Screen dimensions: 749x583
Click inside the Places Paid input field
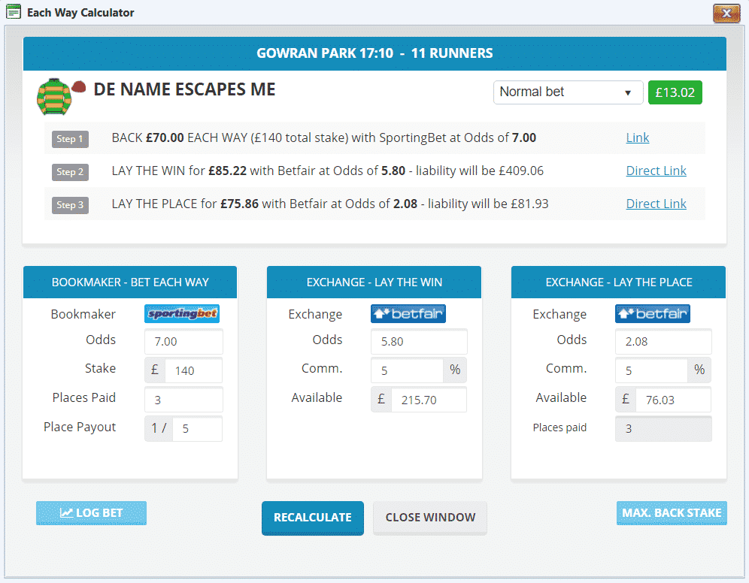click(183, 399)
